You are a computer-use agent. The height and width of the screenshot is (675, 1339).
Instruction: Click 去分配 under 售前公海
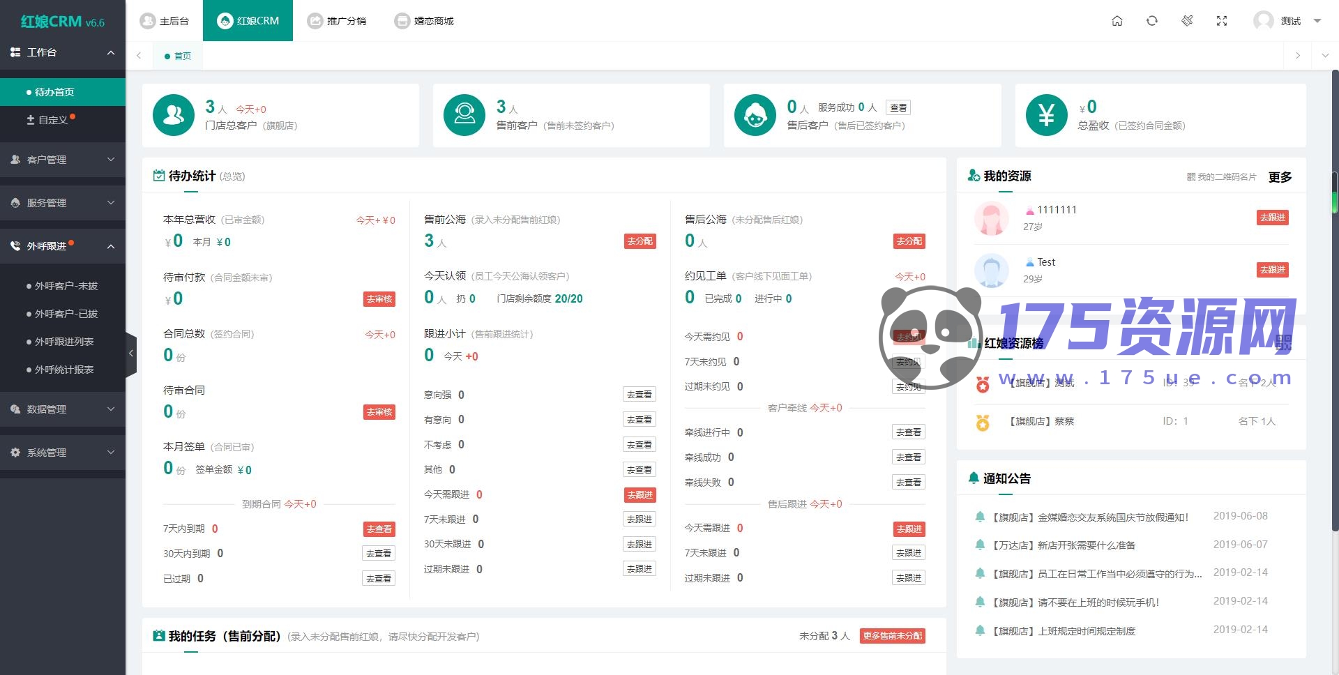click(640, 241)
